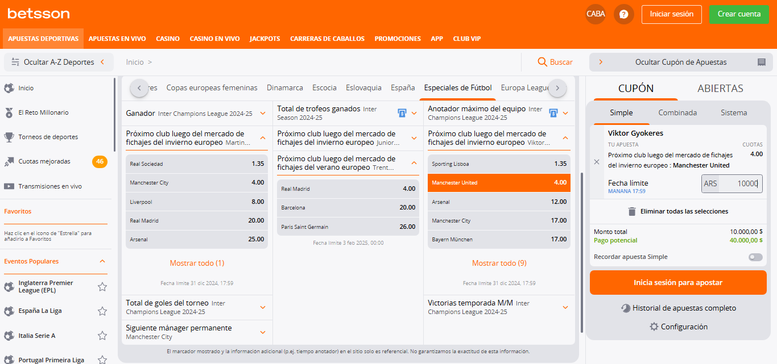Expand Ganador Inter Champions League market

[x=263, y=114]
